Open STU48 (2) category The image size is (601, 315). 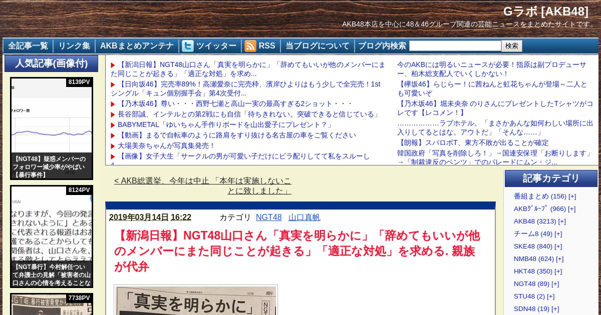click(x=529, y=296)
